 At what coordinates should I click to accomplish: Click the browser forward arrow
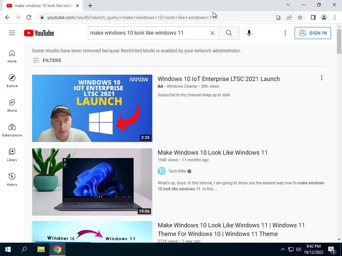coord(18,17)
